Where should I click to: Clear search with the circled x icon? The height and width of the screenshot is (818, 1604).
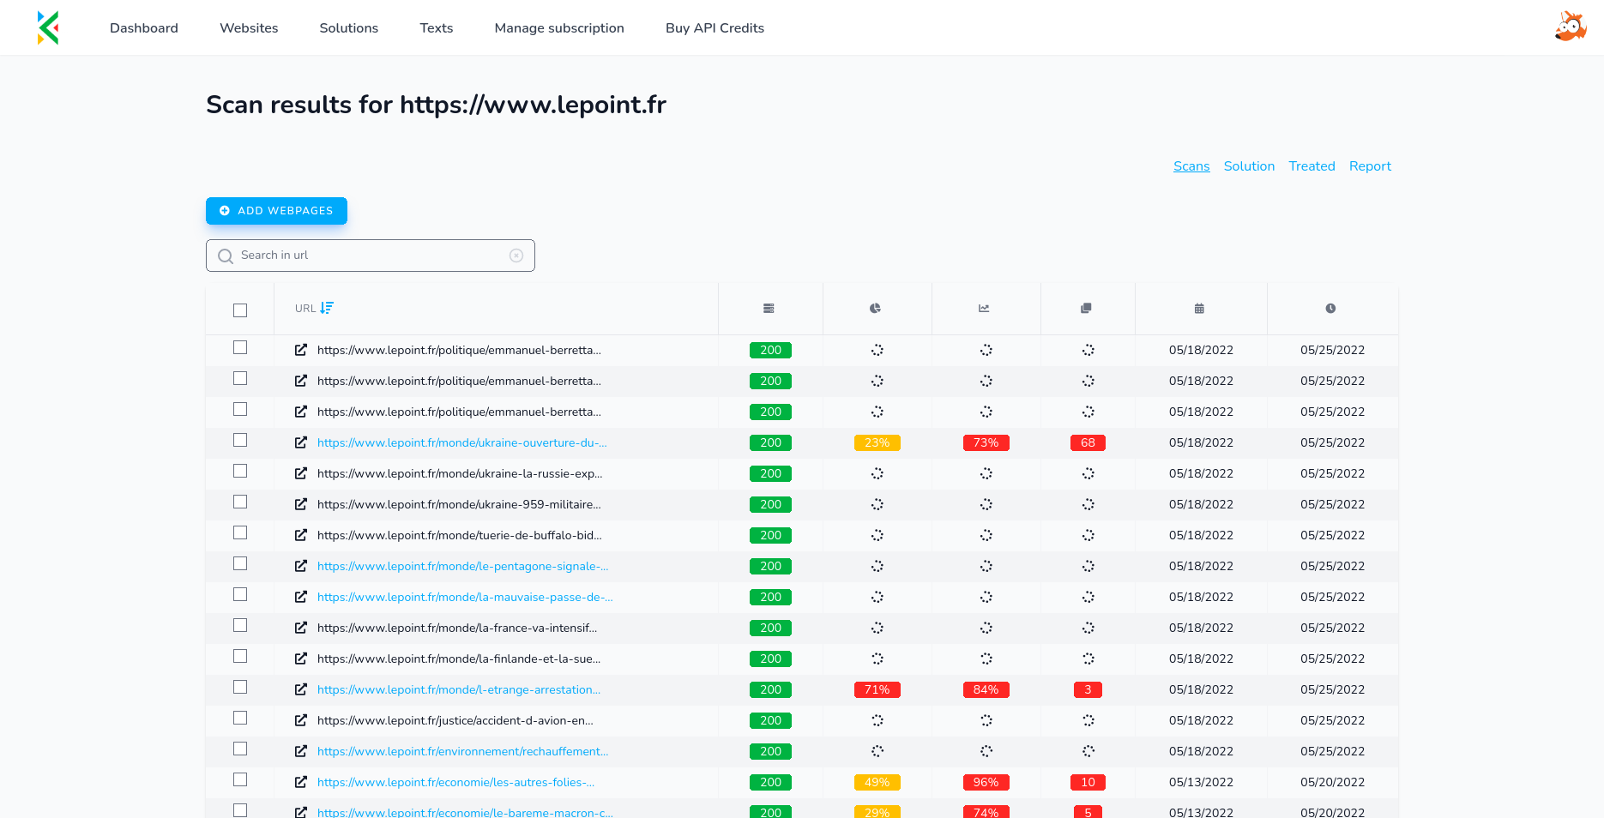point(516,256)
